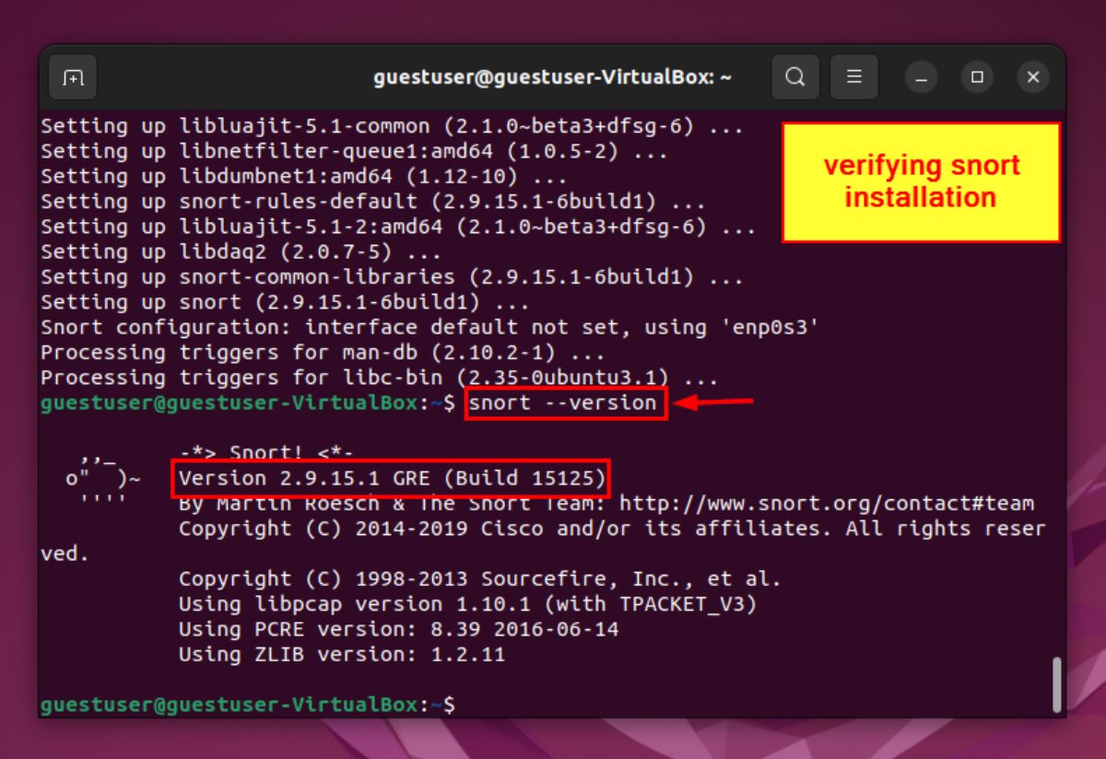Minimize the terminal window

click(x=921, y=77)
